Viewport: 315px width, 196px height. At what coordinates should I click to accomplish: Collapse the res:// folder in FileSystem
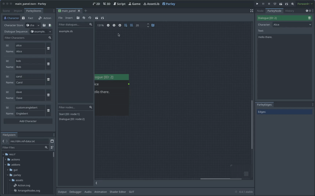(x=3, y=154)
